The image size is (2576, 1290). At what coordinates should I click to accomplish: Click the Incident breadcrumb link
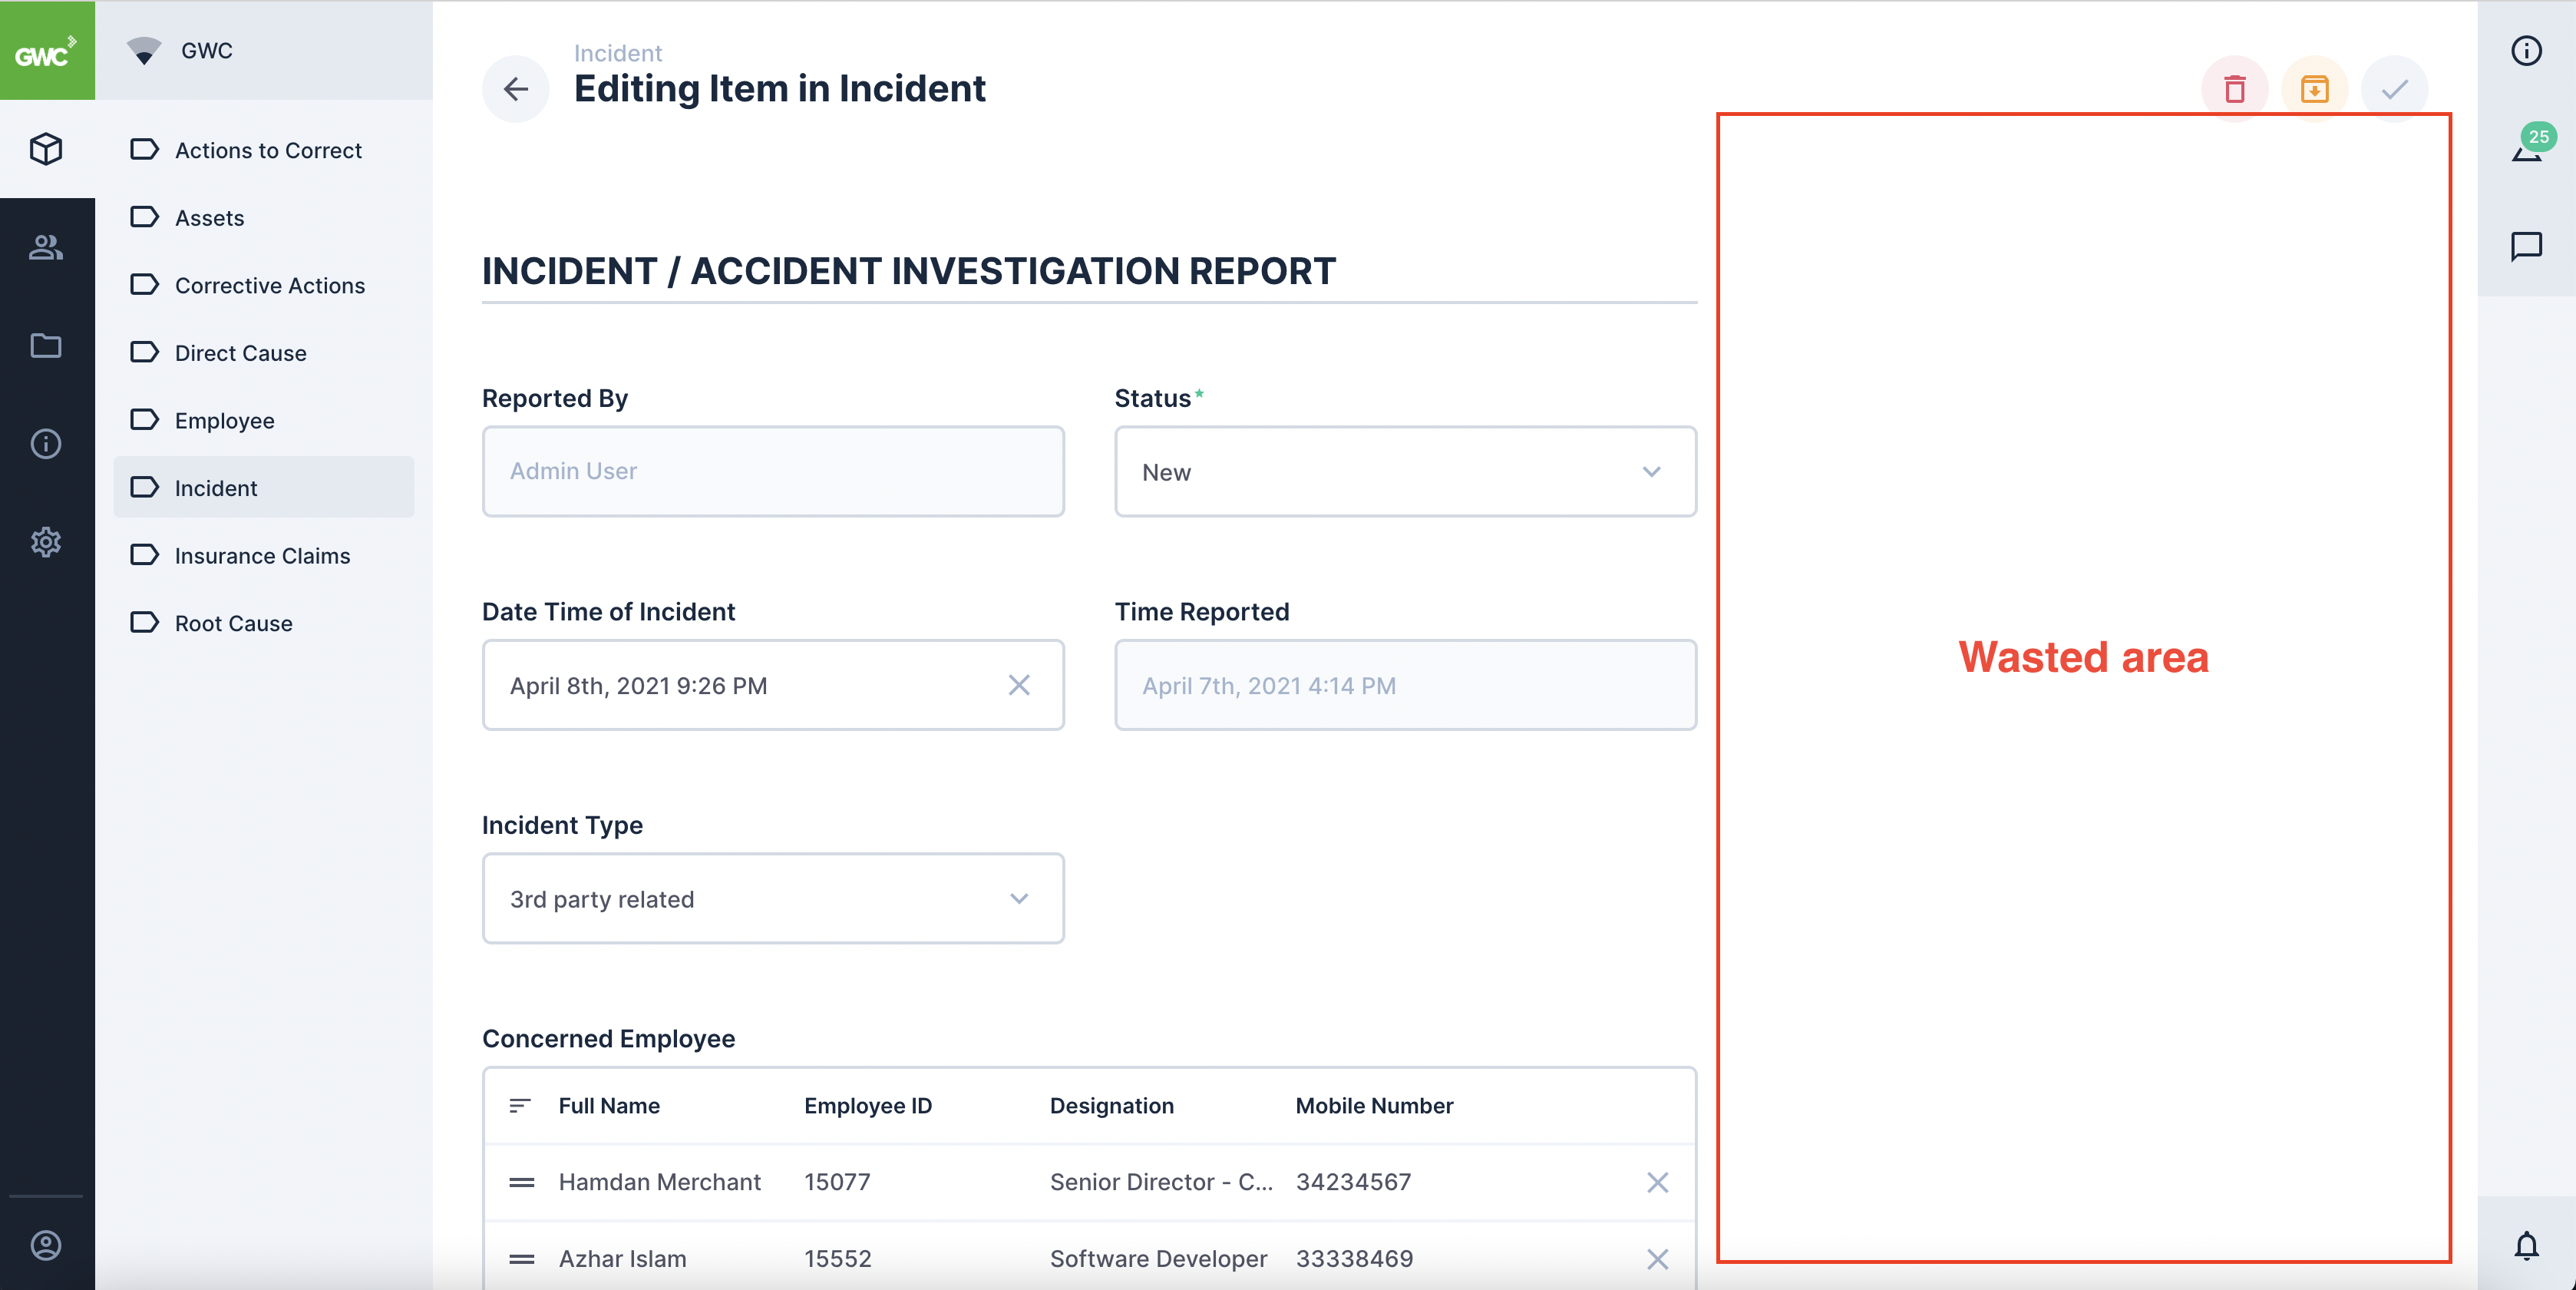click(617, 52)
